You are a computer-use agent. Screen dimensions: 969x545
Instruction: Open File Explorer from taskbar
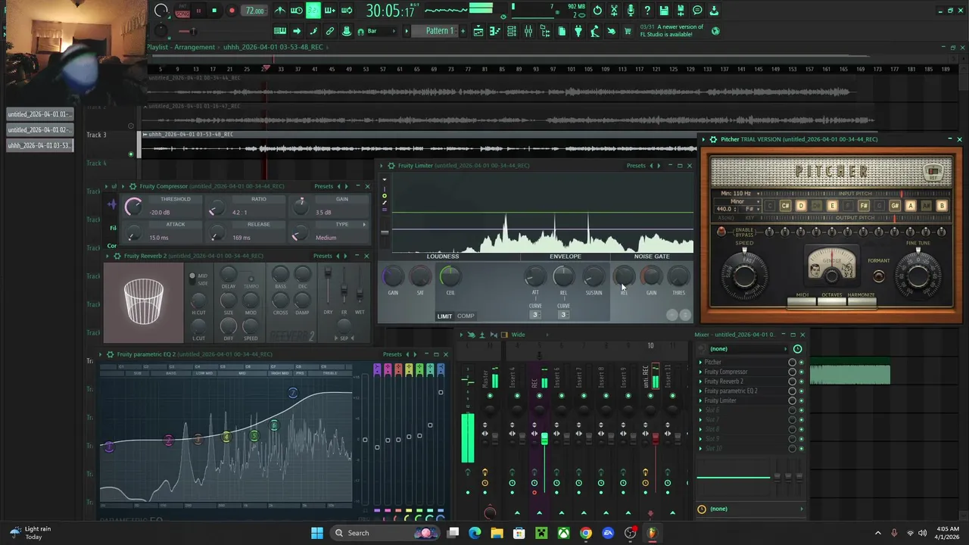click(x=497, y=533)
